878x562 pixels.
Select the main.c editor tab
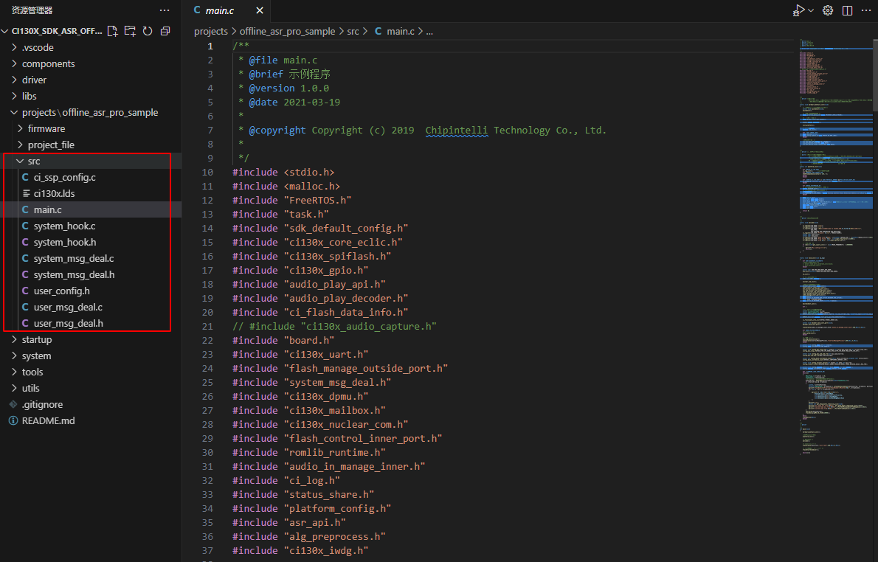pyautogui.click(x=219, y=10)
